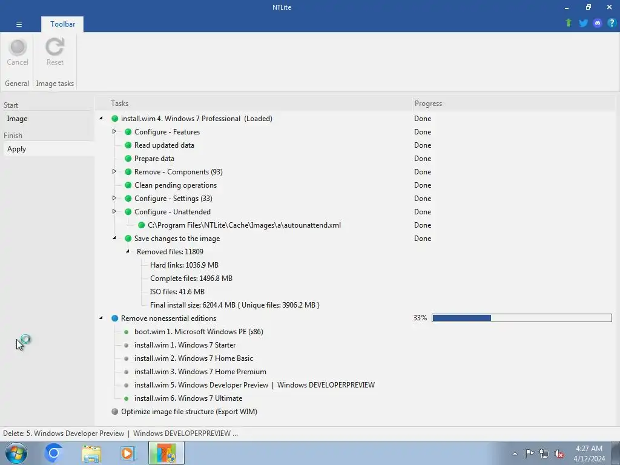Click the network tray icon
This screenshot has width=620, height=465.
(x=544, y=453)
